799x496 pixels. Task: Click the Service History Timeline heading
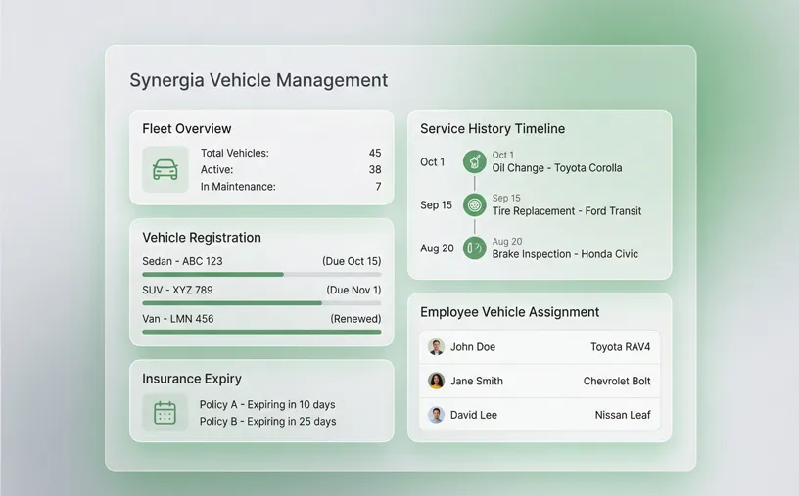pyautogui.click(x=493, y=129)
